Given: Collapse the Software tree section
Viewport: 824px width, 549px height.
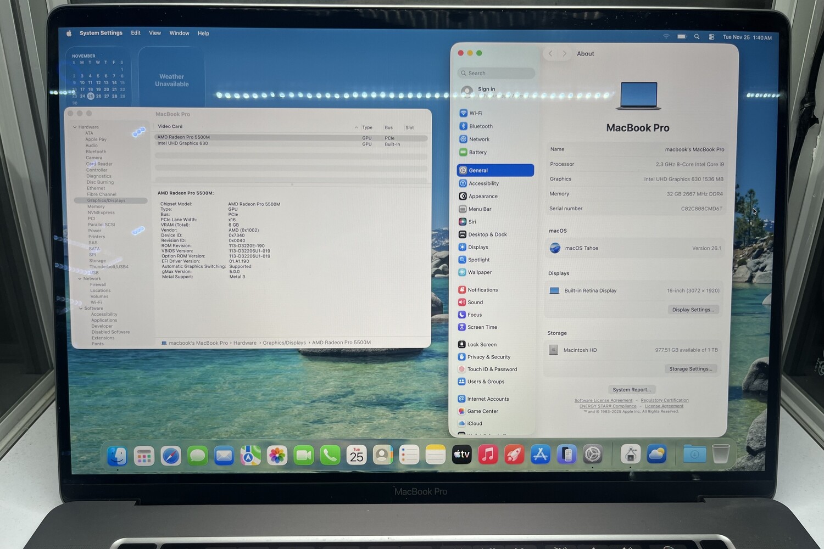Looking at the screenshot, I should (81, 309).
